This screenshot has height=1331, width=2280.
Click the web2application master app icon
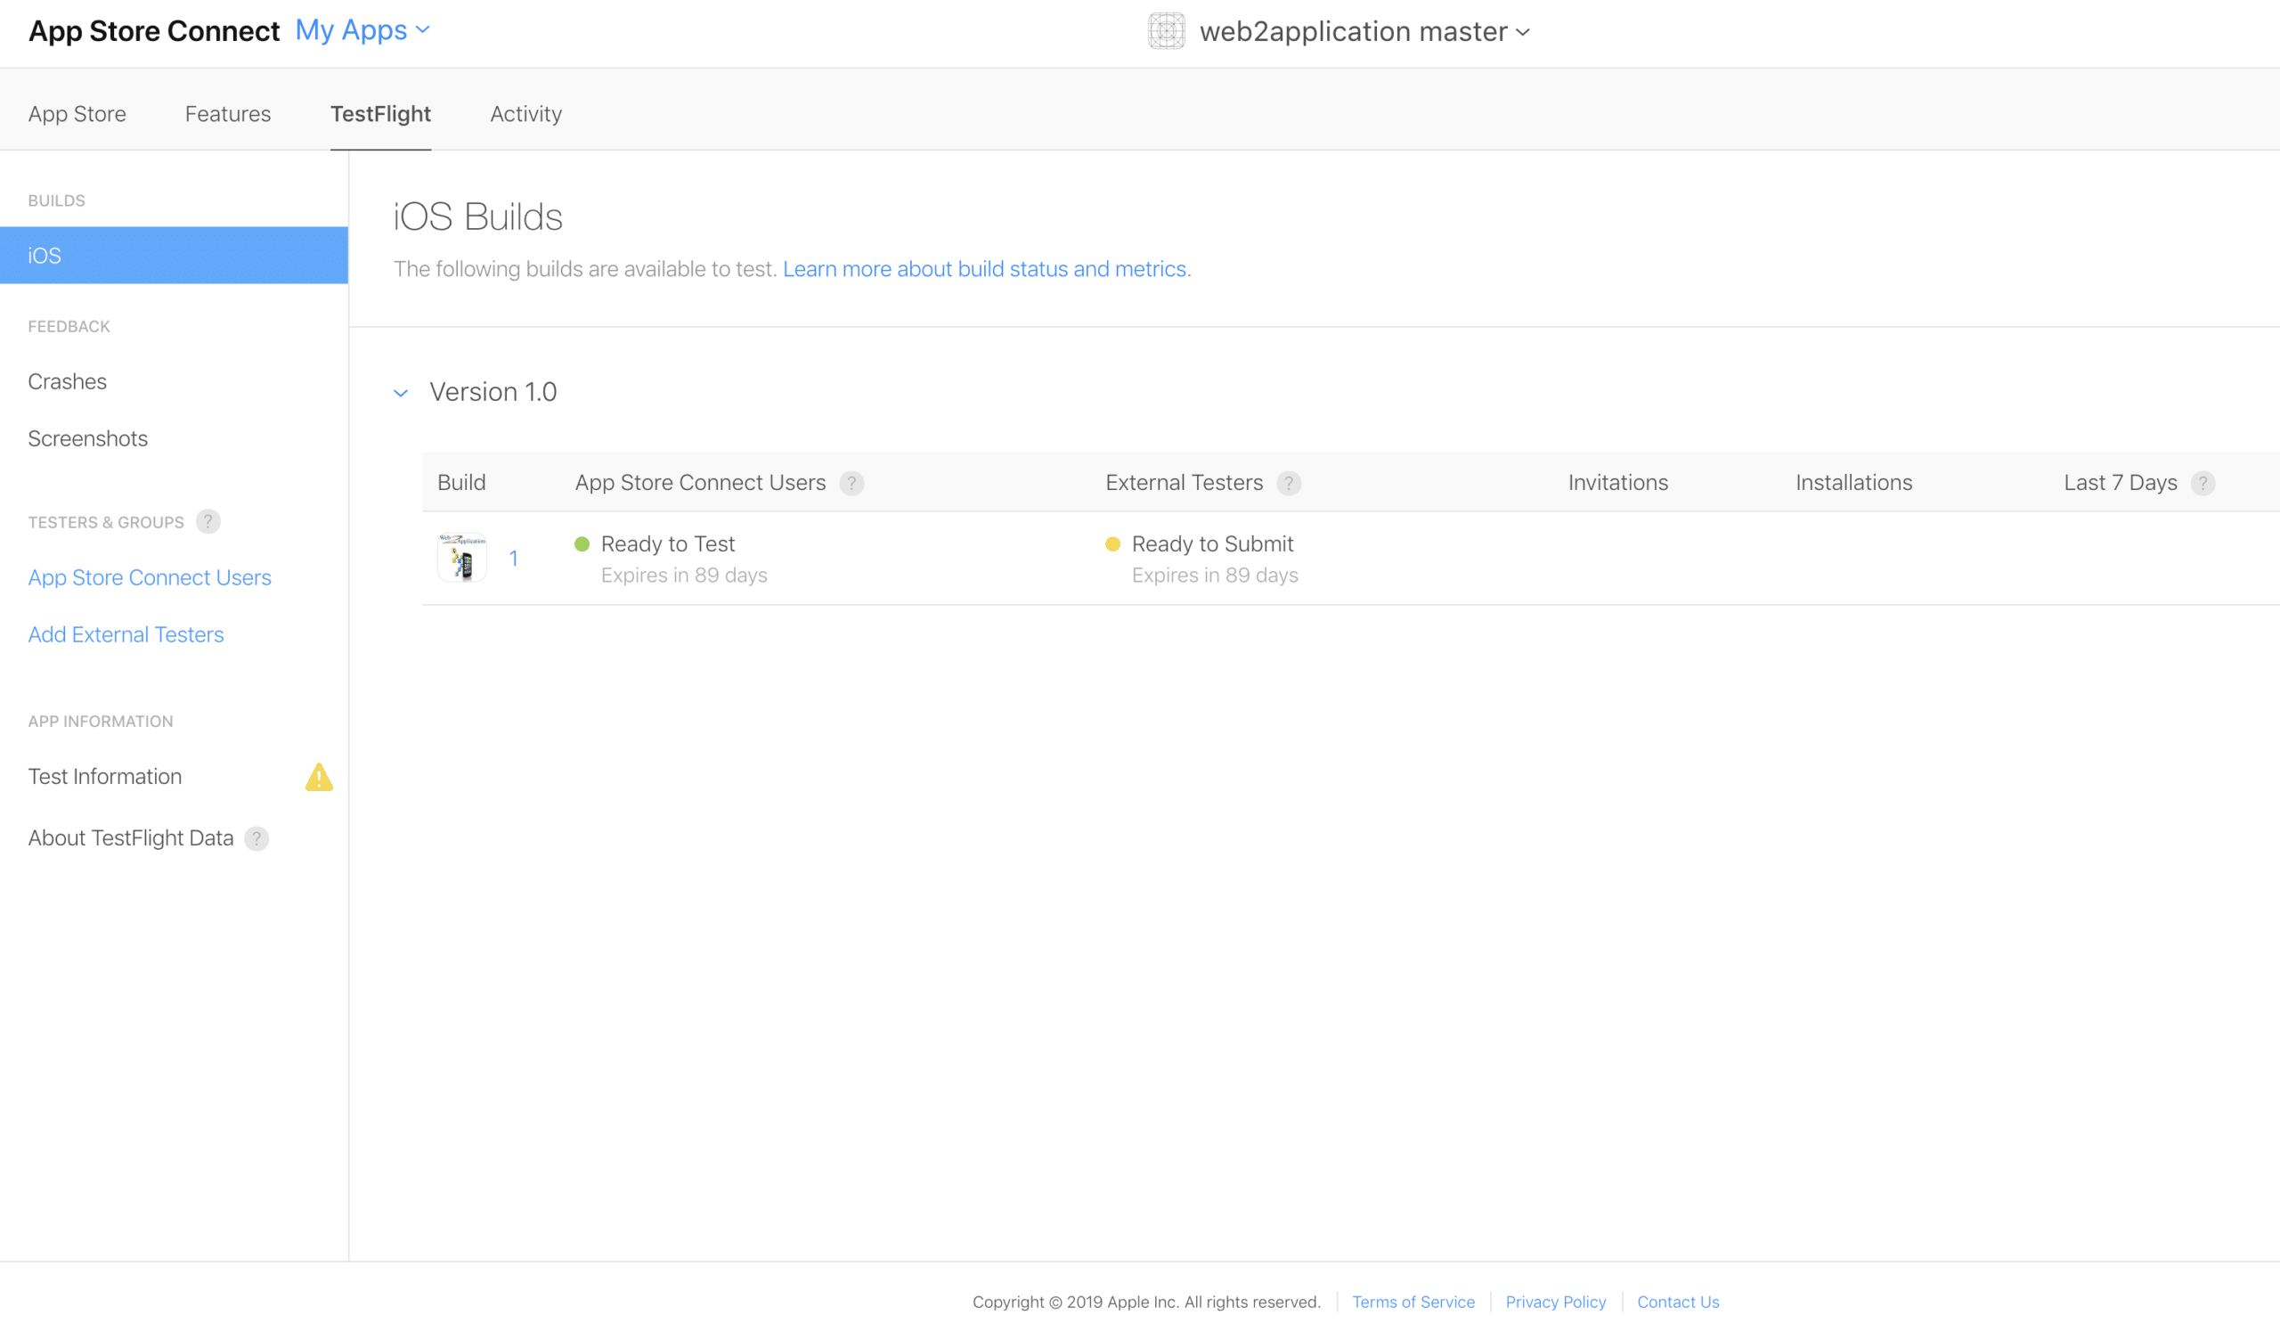pos(1166,32)
